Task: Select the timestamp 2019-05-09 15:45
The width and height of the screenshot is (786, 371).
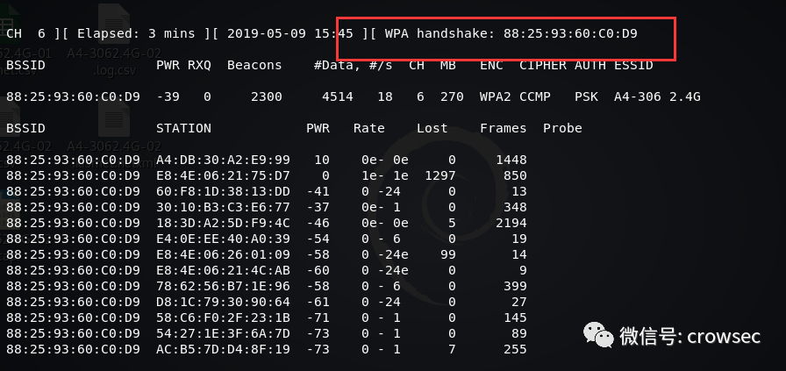Action: tap(289, 33)
